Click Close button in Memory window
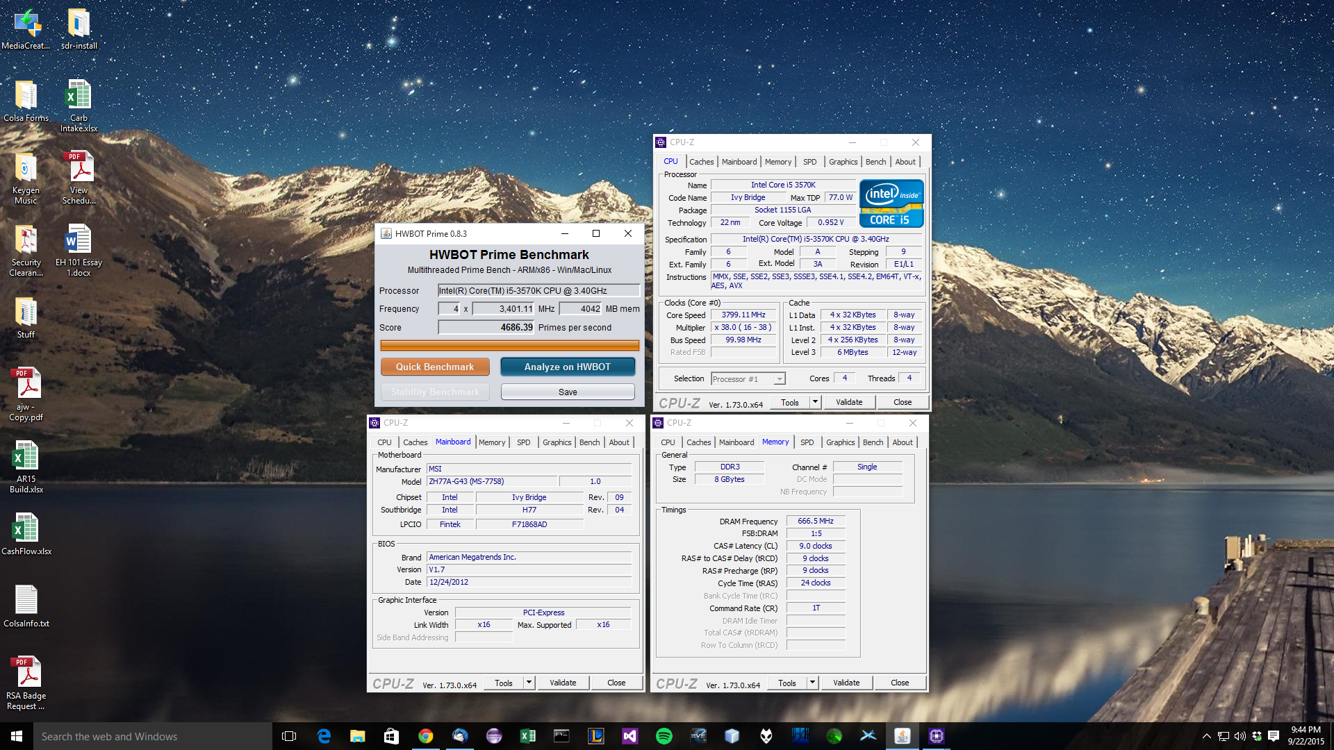 pos(900,683)
